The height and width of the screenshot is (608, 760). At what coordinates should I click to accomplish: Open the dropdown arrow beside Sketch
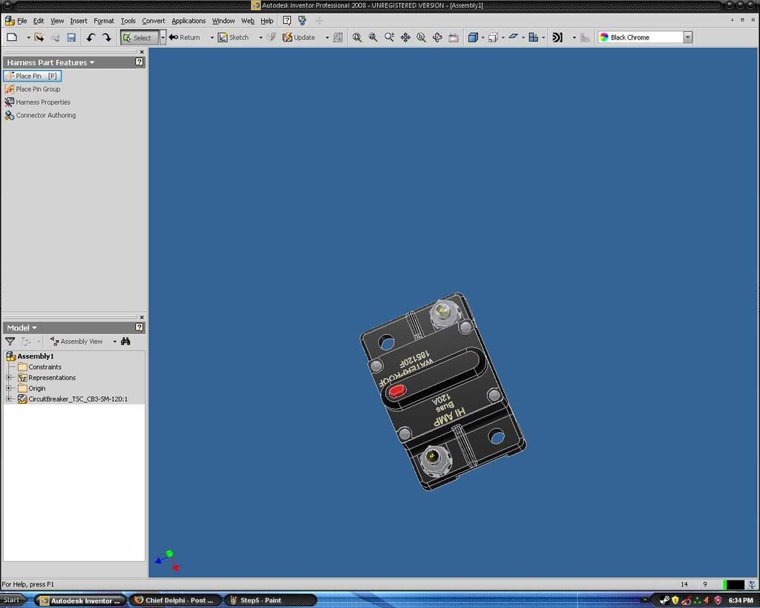tap(261, 37)
